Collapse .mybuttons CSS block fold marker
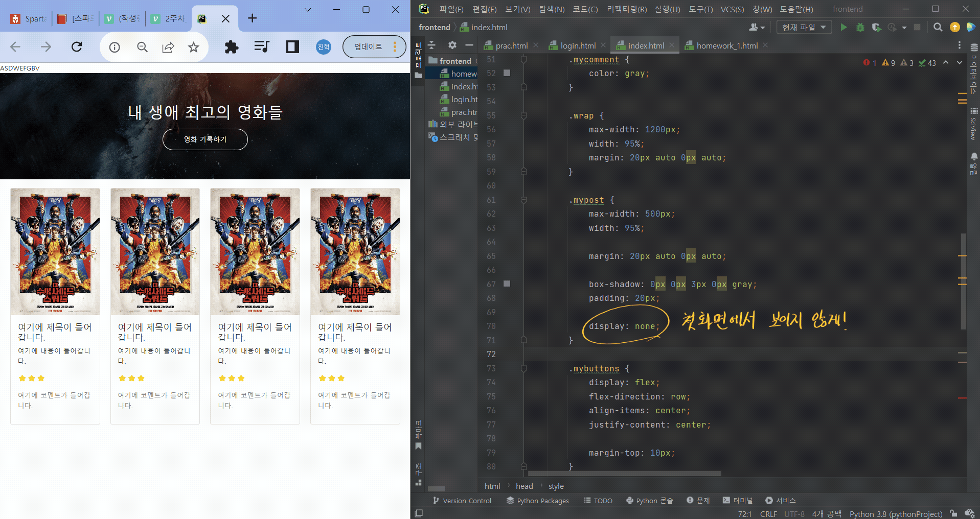Image resolution: width=980 pixels, height=519 pixels. pos(523,368)
